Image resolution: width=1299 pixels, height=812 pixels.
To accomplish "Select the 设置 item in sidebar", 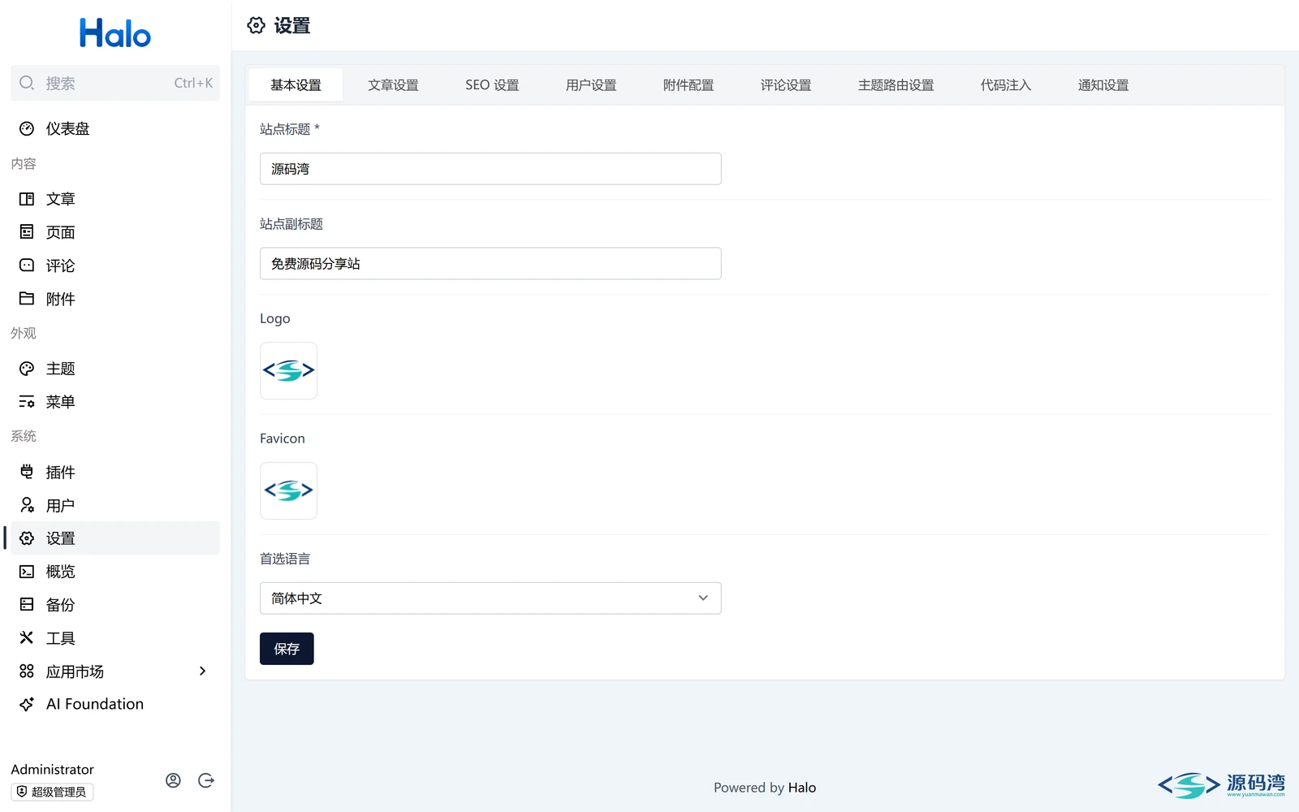I will click(x=115, y=538).
